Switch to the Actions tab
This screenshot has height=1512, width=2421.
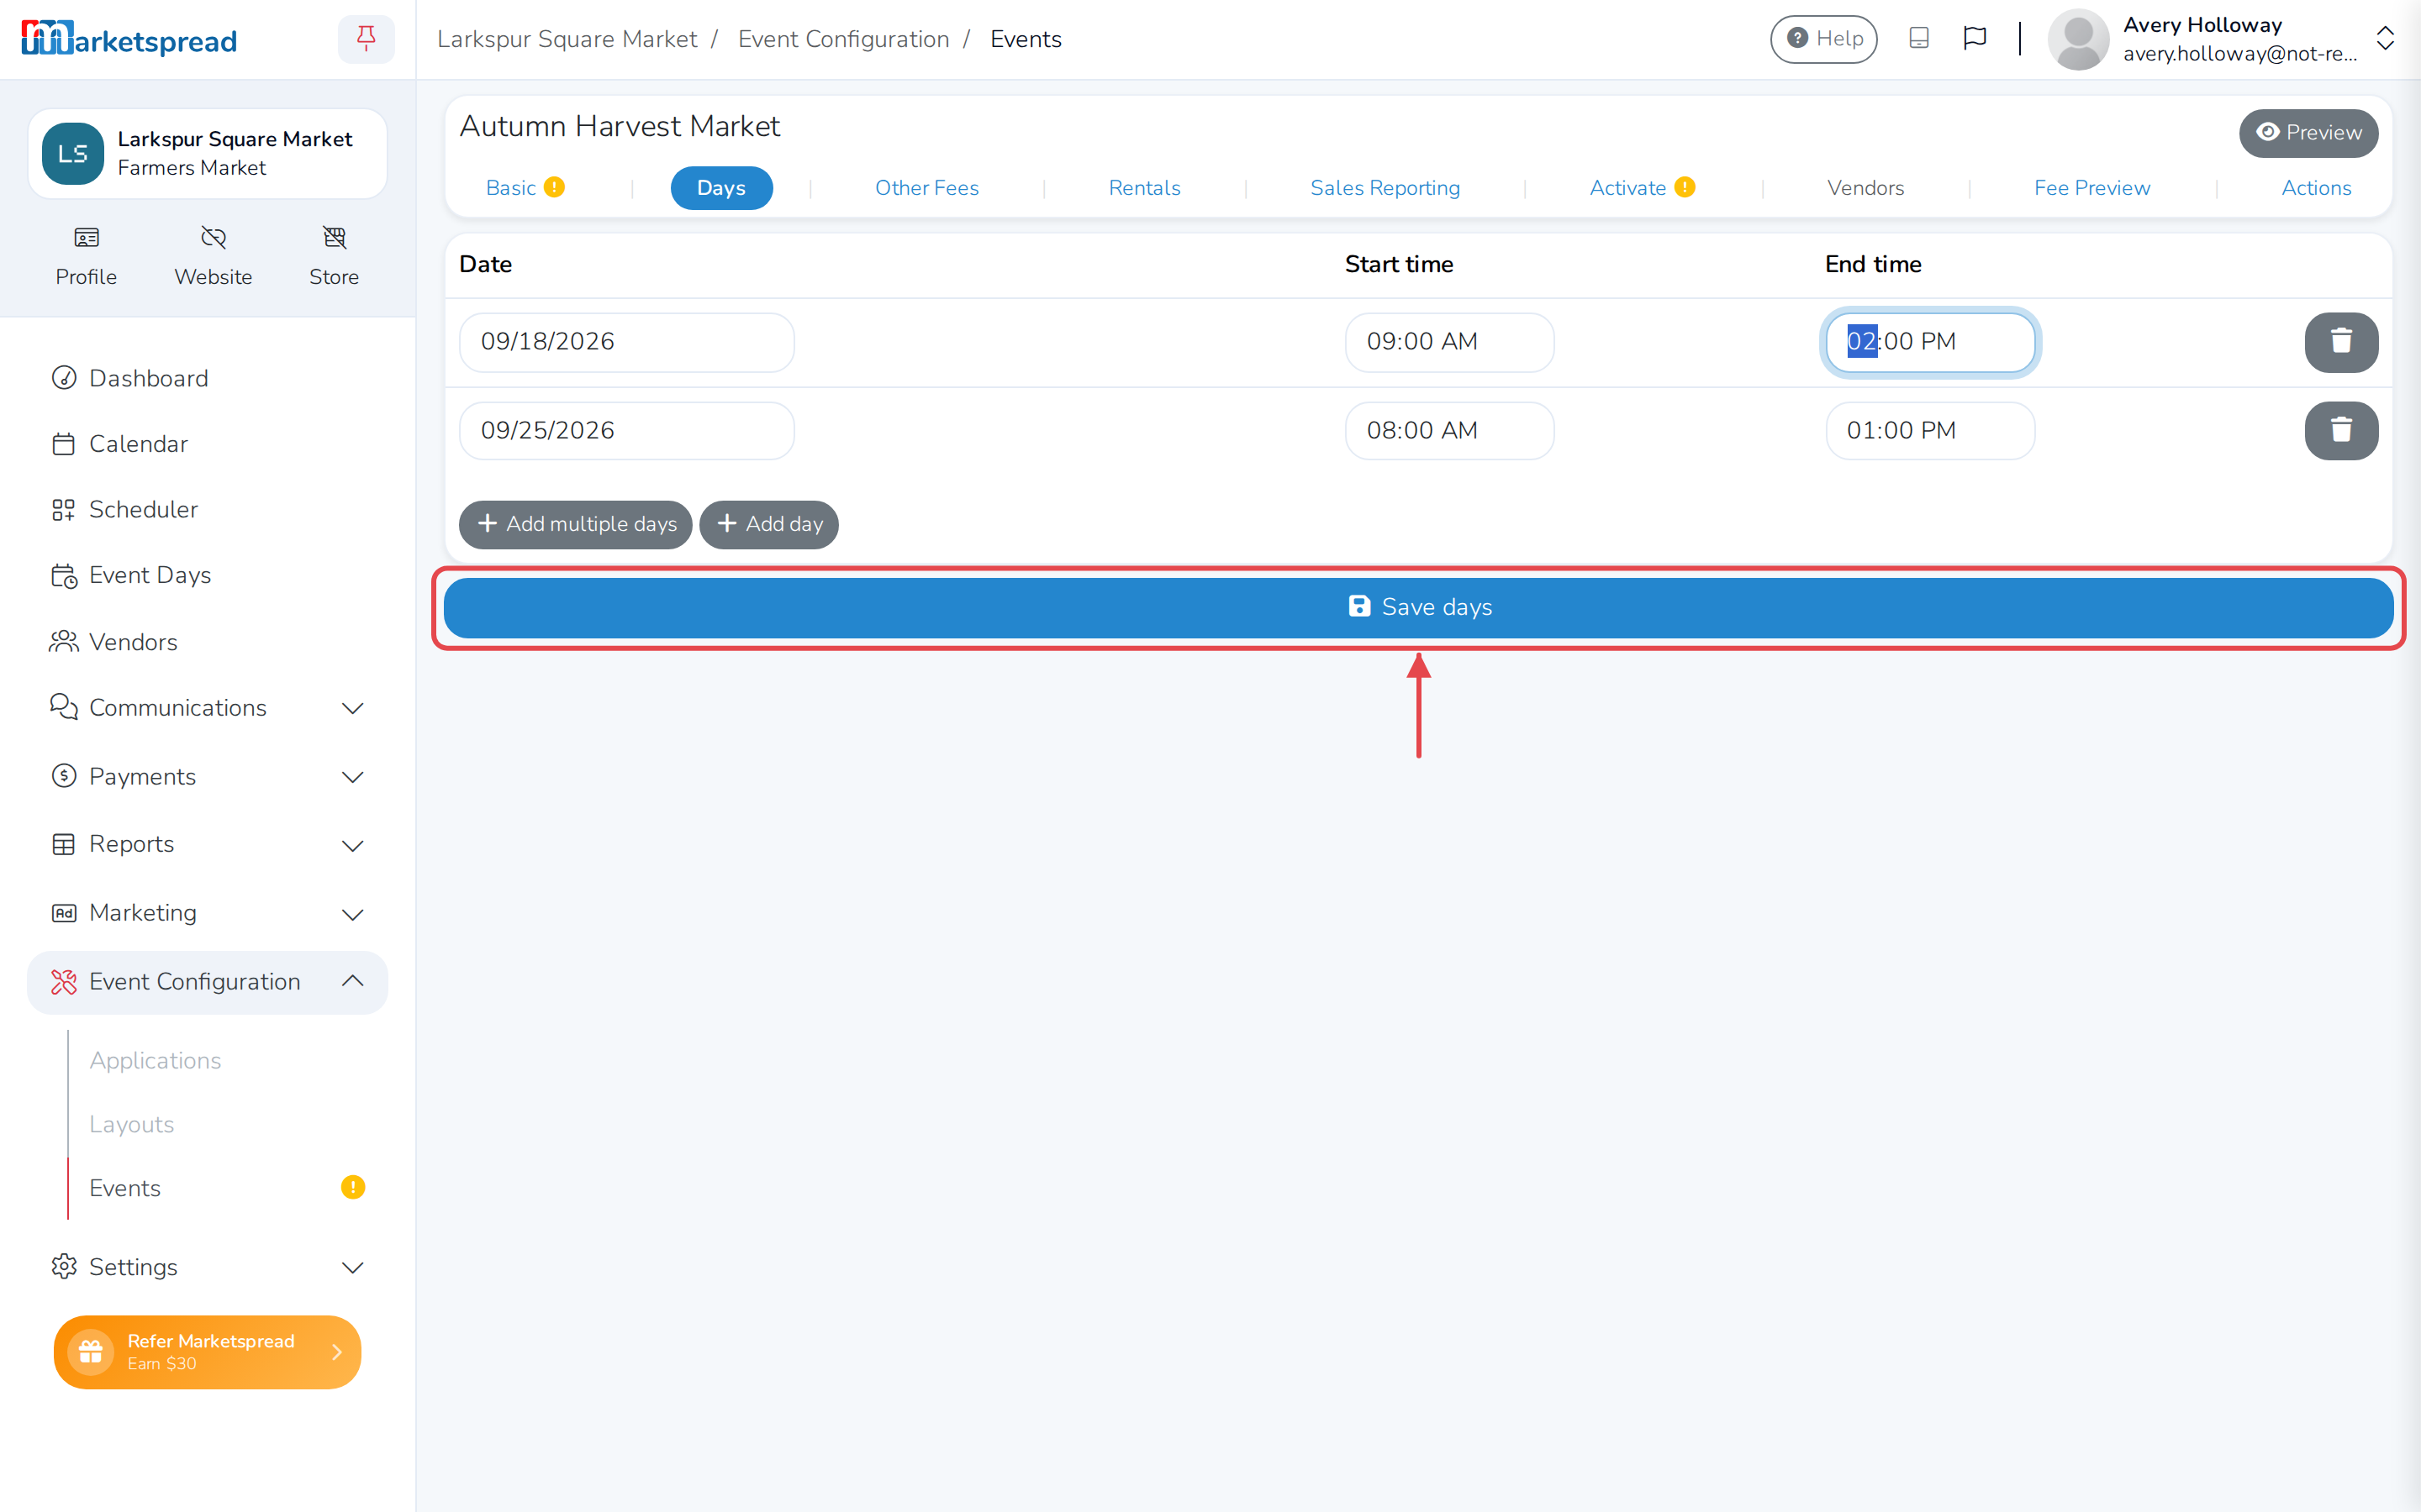2316,188
